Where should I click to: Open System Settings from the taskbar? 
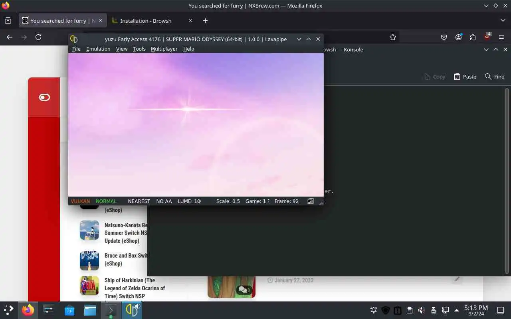49,310
